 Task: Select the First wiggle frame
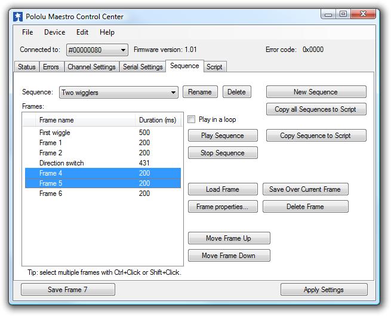[55, 133]
